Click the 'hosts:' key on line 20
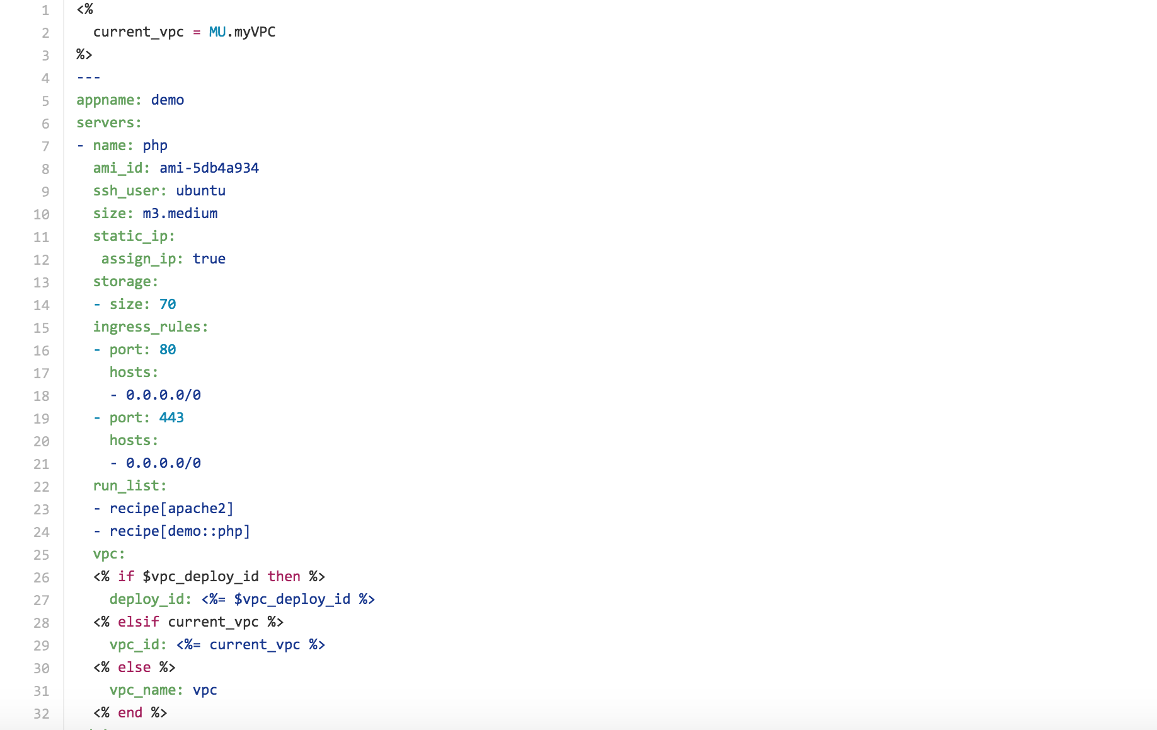Viewport: 1157px width, 730px height. pyautogui.click(x=134, y=441)
